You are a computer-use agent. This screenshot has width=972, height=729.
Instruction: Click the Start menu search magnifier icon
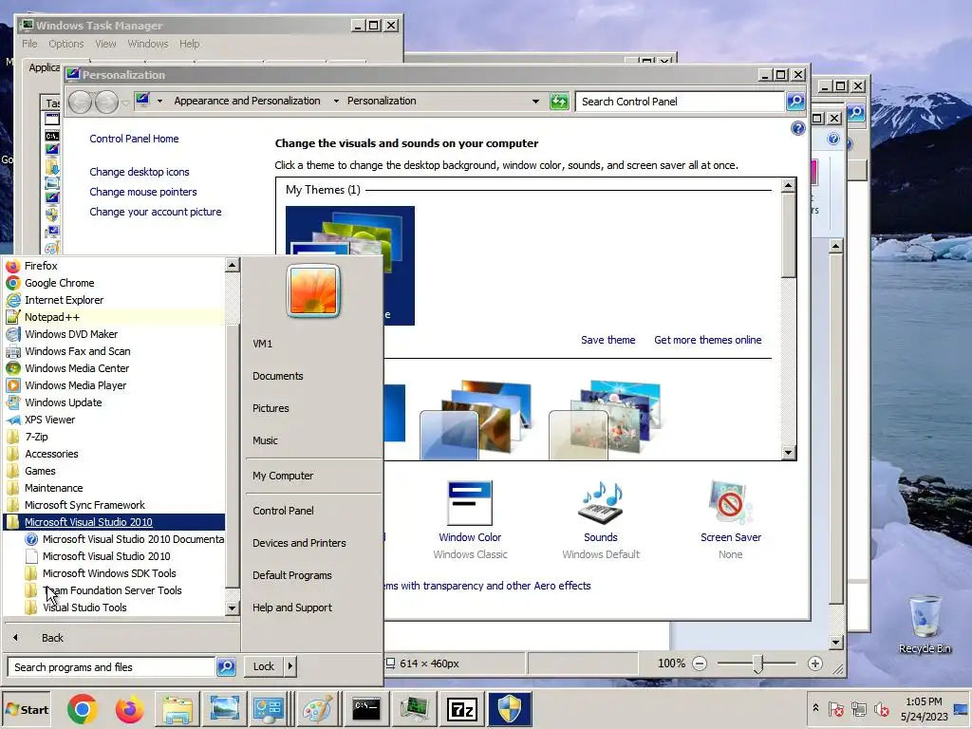226,667
